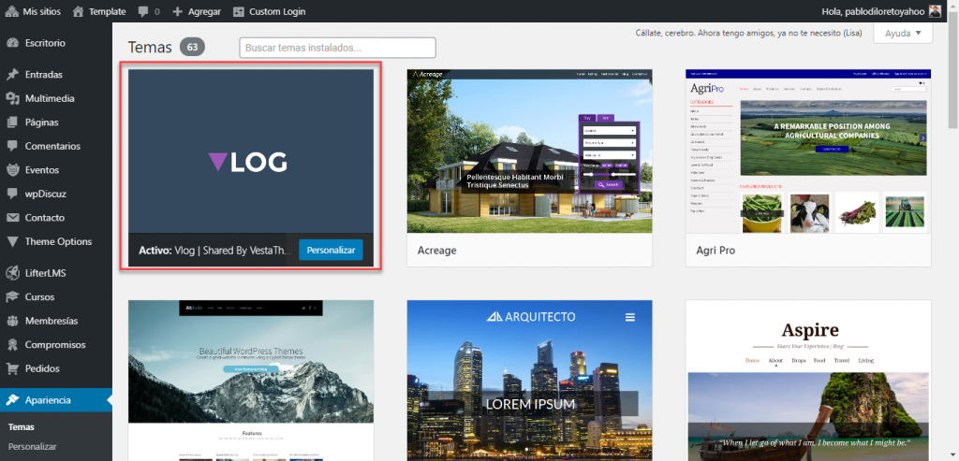Viewport: 959px width, 461px height.
Task: Select the Acreage theme thumbnail
Action: coord(530,151)
